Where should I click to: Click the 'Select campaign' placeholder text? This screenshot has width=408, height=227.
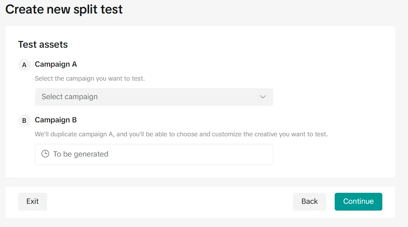69,97
